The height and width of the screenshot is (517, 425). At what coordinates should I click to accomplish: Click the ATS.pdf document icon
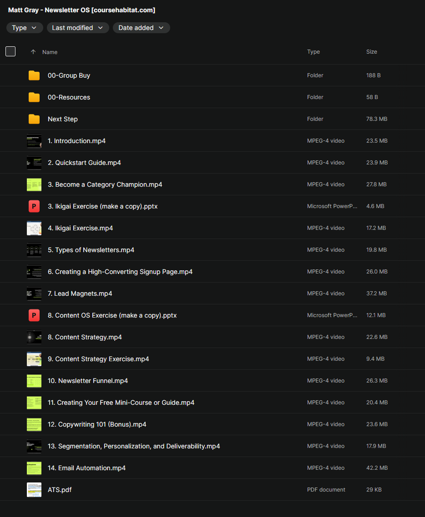34,490
